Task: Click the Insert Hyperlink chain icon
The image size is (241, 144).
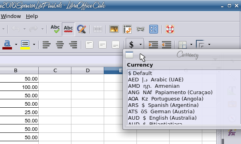Action: pos(140,29)
